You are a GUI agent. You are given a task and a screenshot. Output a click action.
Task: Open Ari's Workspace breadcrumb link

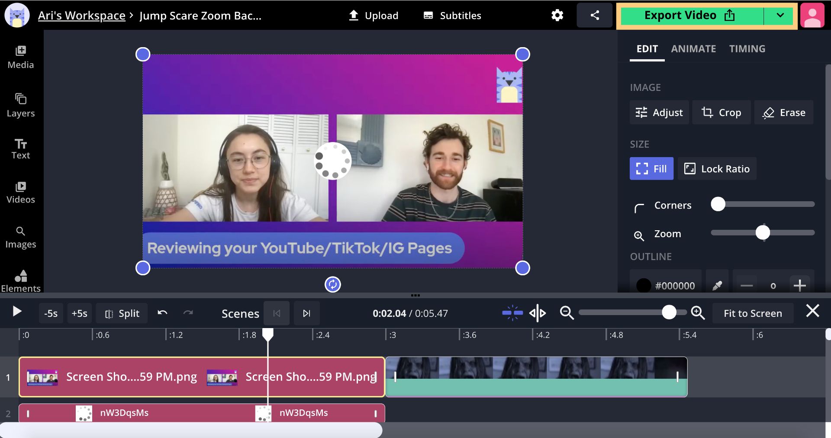point(81,16)
